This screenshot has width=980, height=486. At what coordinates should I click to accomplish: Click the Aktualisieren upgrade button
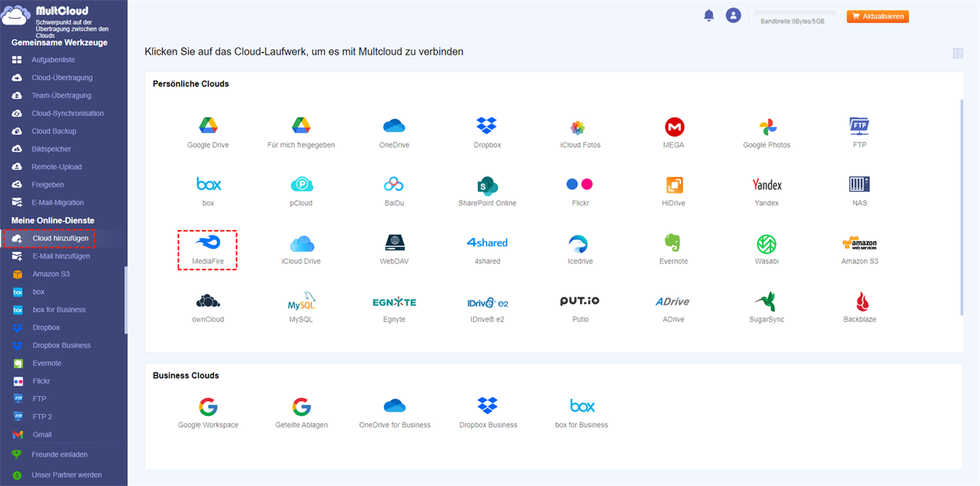[x=878, y=16]
